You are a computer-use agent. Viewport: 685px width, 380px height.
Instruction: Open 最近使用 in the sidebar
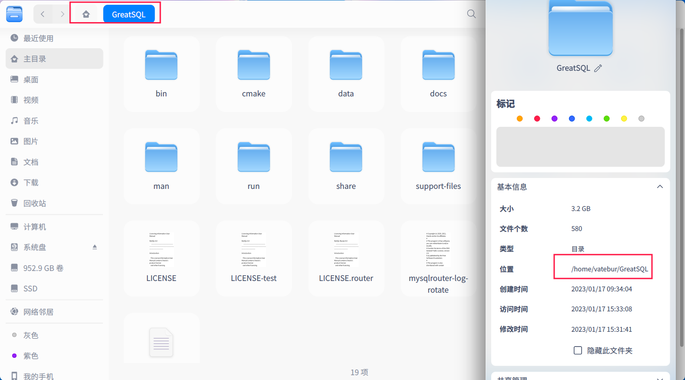[x=54, y=38]
